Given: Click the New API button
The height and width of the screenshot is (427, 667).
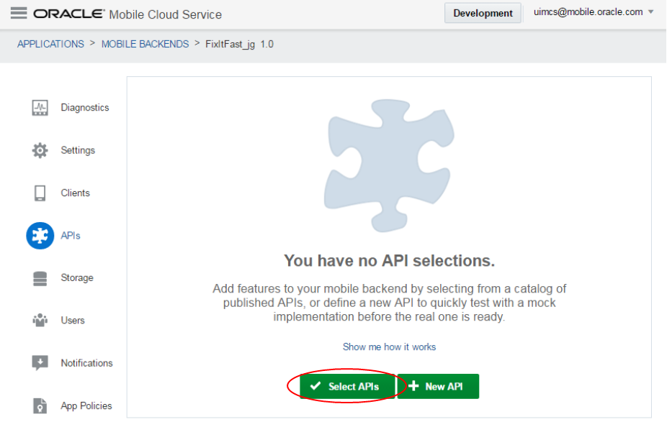Looking at the screenshot, I should tap(438, 386).
